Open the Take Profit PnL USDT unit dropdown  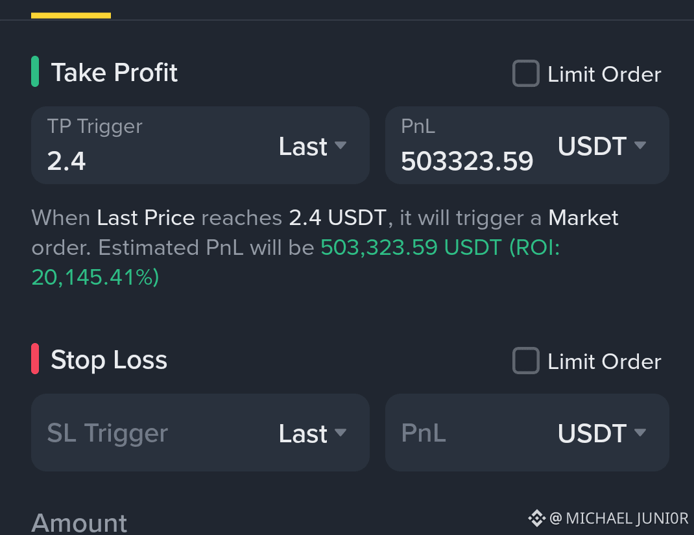[x=602, y=146]
